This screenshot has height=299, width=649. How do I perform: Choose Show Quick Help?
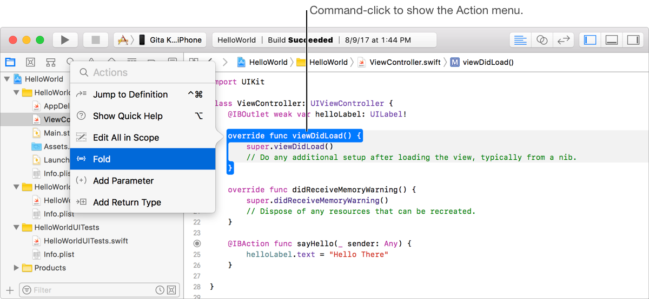pos(143,116)
